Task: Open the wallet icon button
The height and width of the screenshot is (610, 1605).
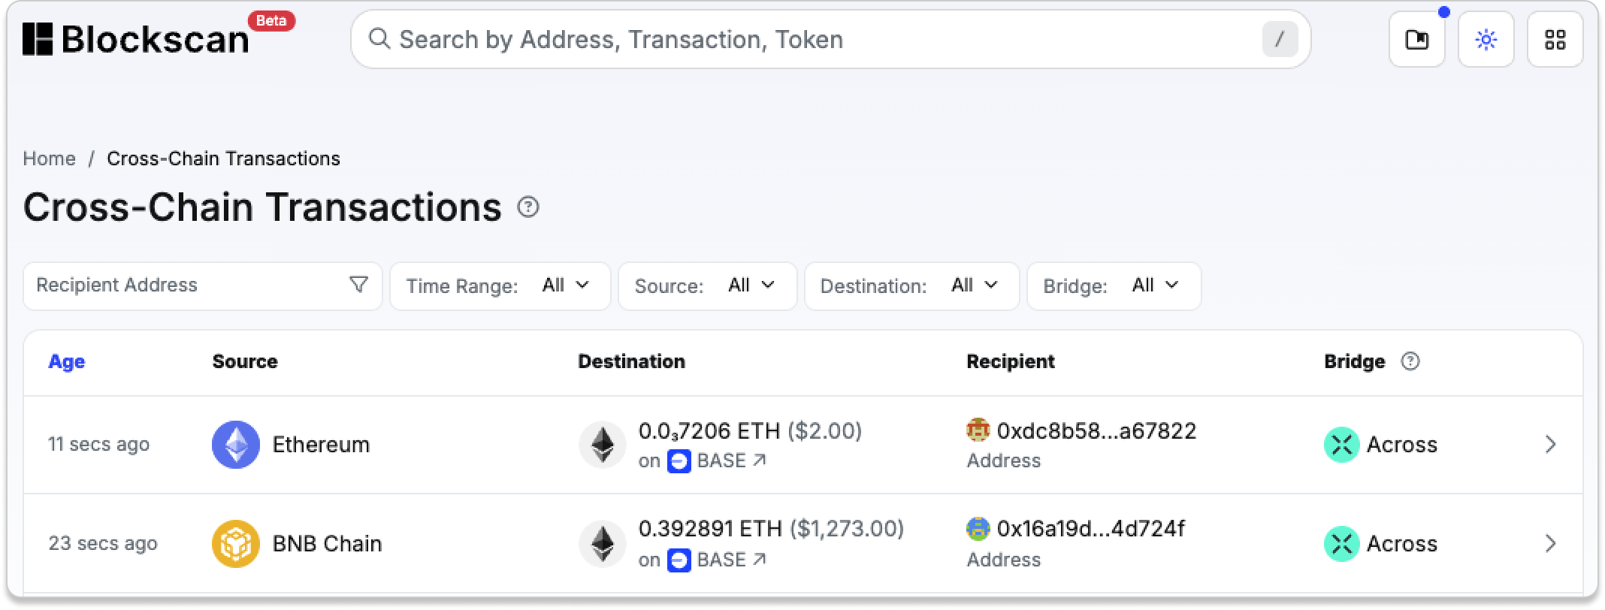Action: [x=1416, y=39]
